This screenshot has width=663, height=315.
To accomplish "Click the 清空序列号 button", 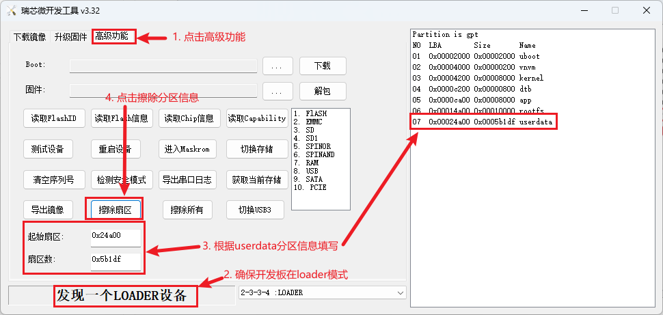I will point(54,180).
